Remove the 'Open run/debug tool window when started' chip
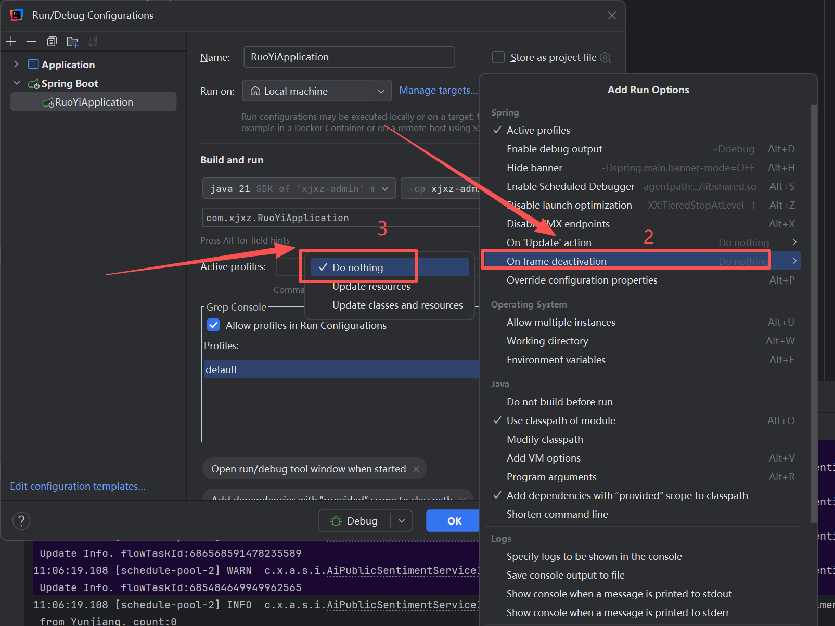Viewport: 835px width, 626px height. [x=416, y=469]
